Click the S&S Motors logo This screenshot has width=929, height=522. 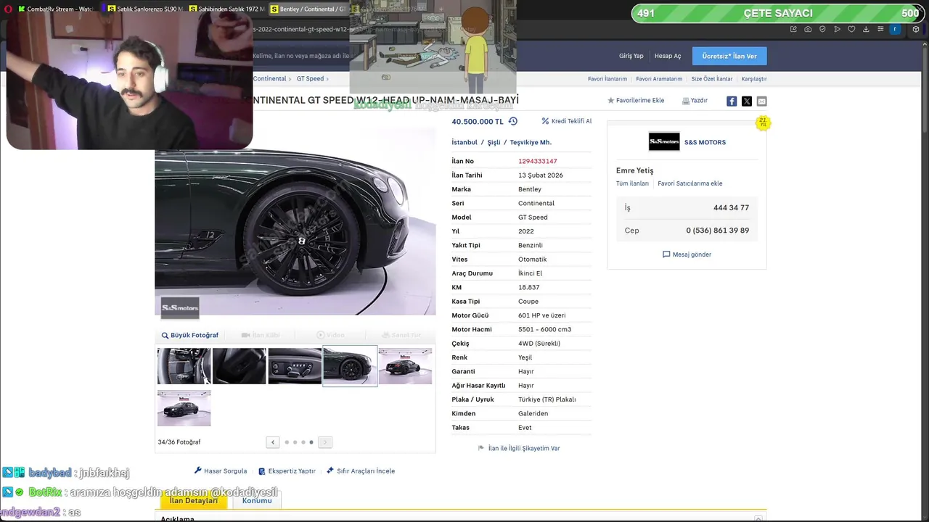point(664,142)
